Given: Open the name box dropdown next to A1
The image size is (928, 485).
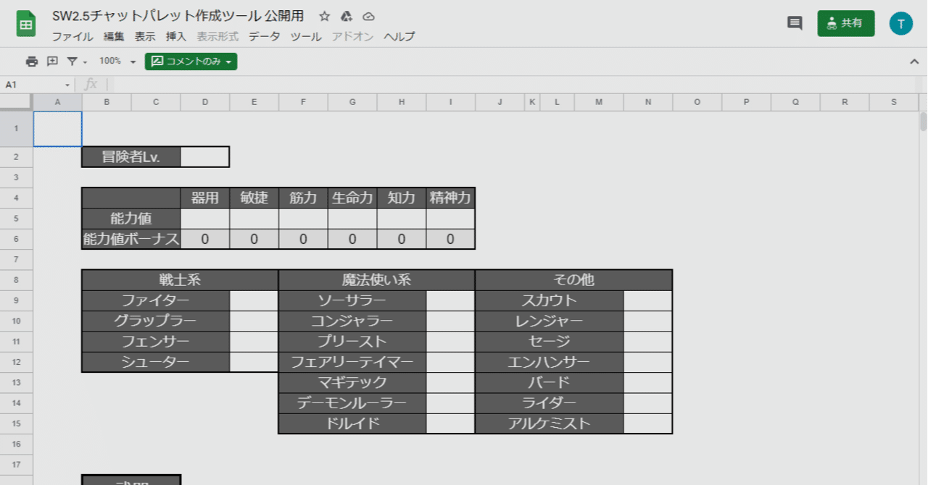Looking at the screenshot, I should (x=67, y=84).
